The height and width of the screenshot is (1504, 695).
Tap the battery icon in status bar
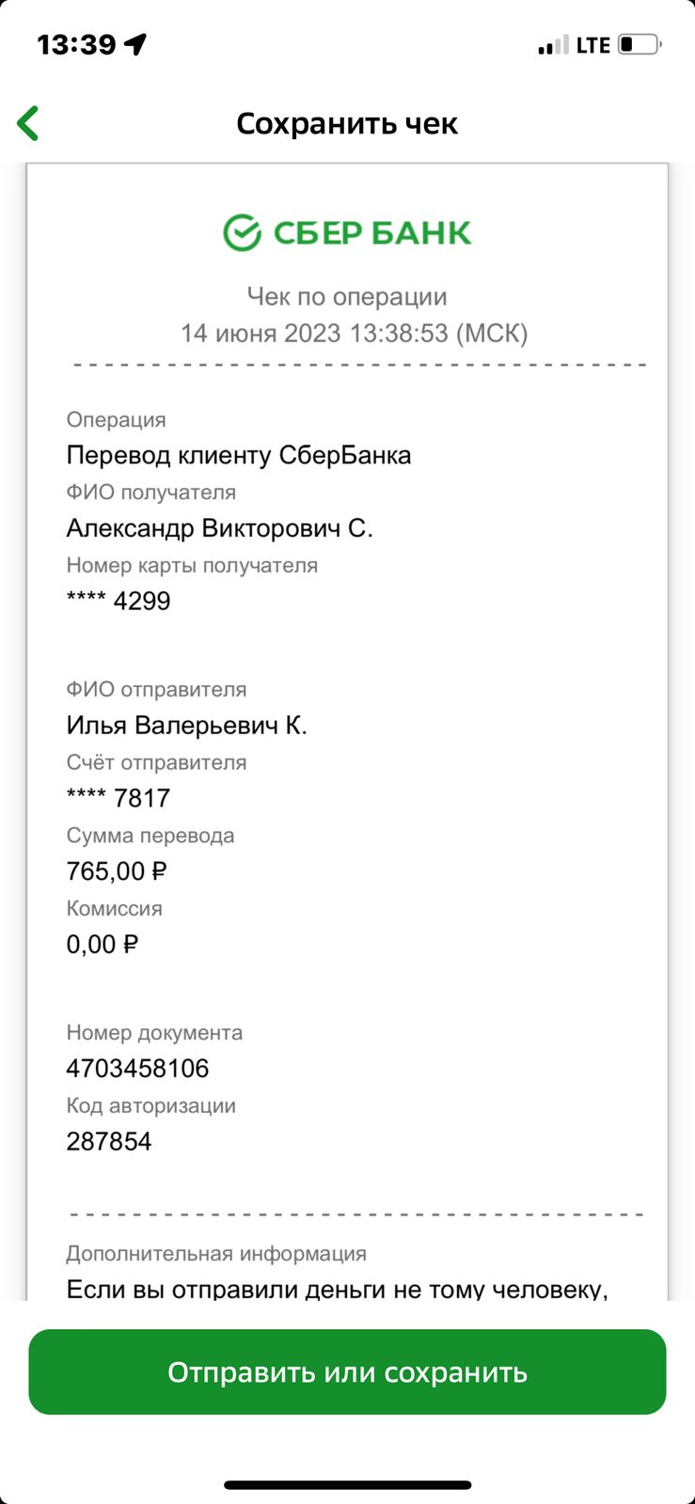[x=640, y=44]
